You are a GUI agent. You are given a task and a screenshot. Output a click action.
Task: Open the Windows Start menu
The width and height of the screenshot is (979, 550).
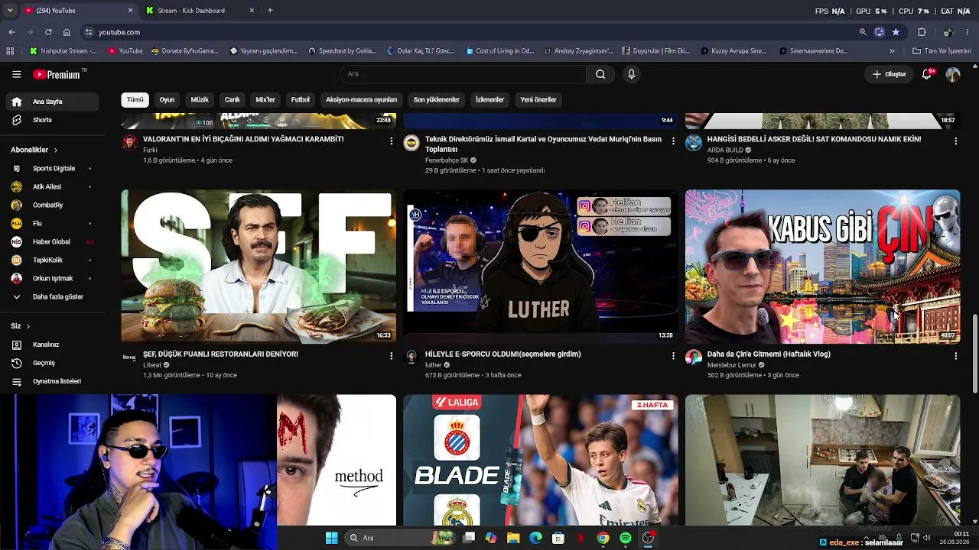coord(331,538)
